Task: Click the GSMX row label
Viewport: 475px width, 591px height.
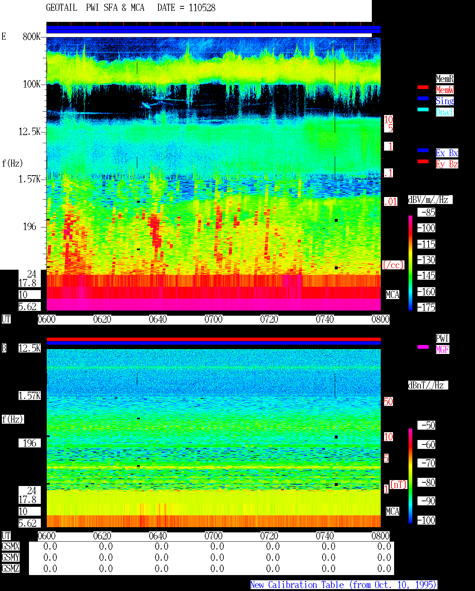Action: [10, 546]
